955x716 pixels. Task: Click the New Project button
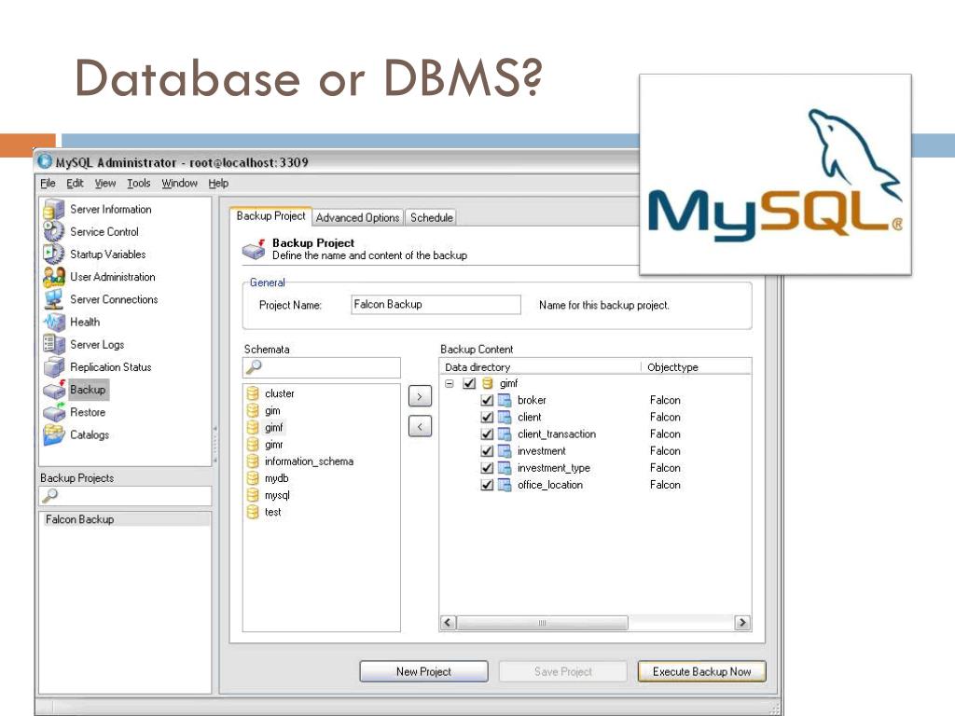coord(424,671)
